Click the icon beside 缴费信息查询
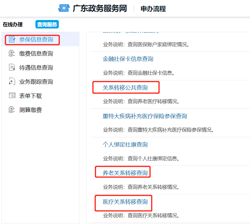The width and height of the screenshot is (250, 224). pyautogui.click(x=12, y=54)
